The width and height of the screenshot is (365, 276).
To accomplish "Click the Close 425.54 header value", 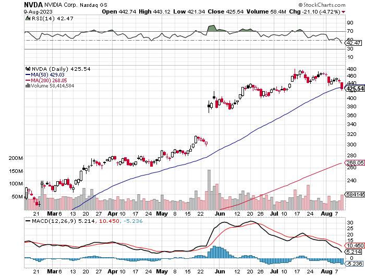I will [226, 11].
